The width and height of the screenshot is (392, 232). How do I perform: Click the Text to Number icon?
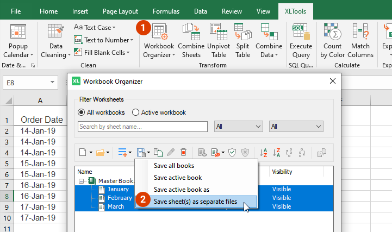pos(78,40)
